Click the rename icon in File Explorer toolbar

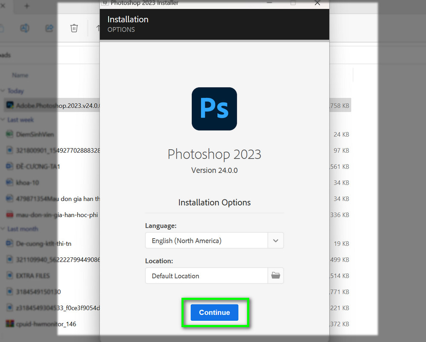[x=25, y=28]
